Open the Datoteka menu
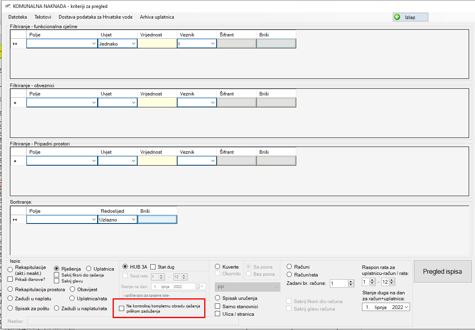Viewport: 475px width, 330px height. coord(17,17)
